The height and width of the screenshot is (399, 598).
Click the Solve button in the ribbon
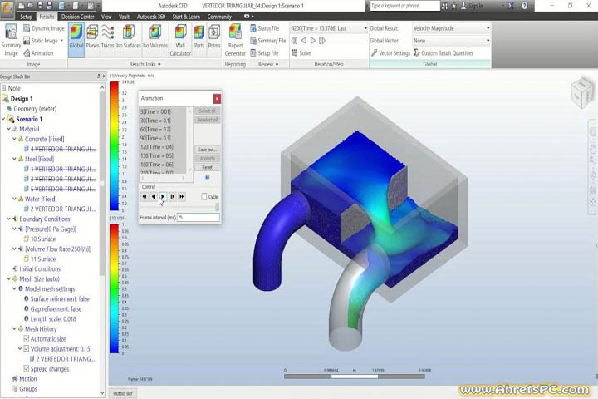tap(301, 53)
